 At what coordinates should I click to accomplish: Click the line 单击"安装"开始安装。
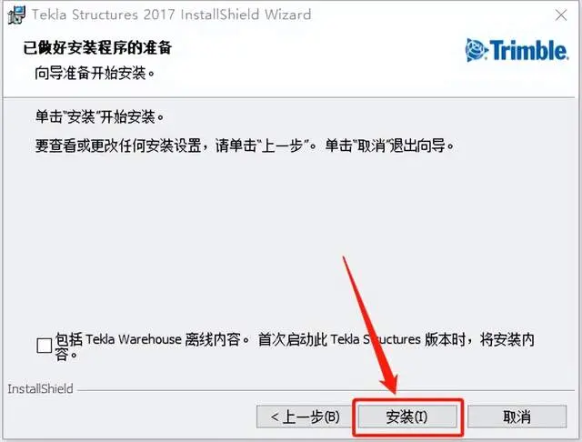coord(99,117)
